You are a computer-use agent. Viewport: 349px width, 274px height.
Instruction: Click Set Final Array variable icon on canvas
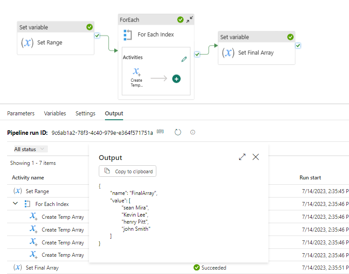[228, 53]
